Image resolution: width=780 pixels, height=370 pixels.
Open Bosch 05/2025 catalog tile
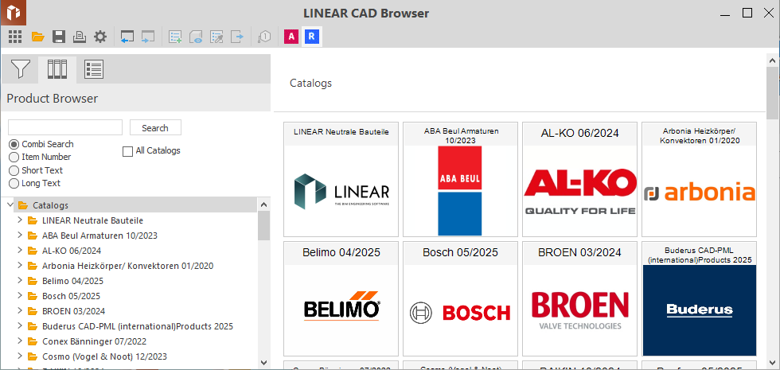461,298
